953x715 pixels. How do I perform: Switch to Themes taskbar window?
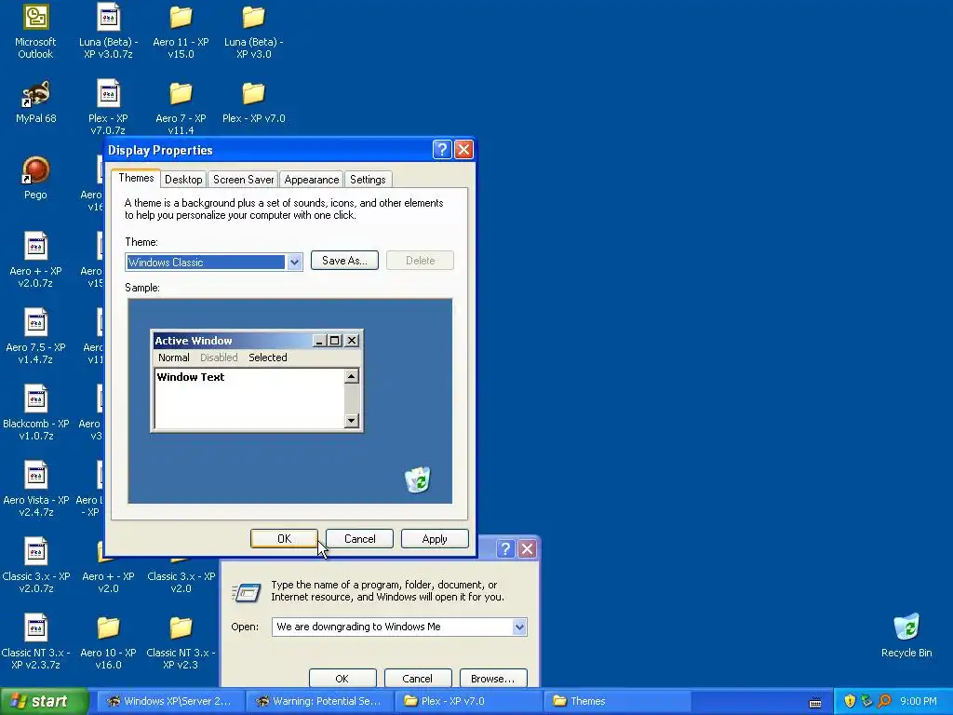point(617,701)
